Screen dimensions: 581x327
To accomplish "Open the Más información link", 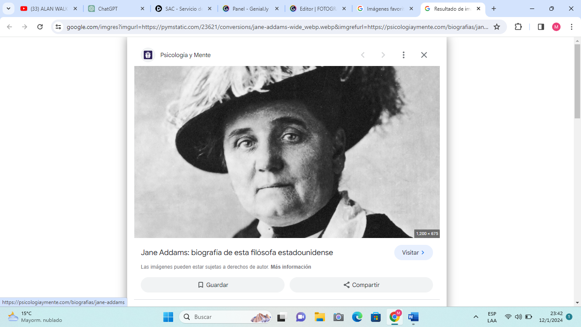I will tap(290, 267).
